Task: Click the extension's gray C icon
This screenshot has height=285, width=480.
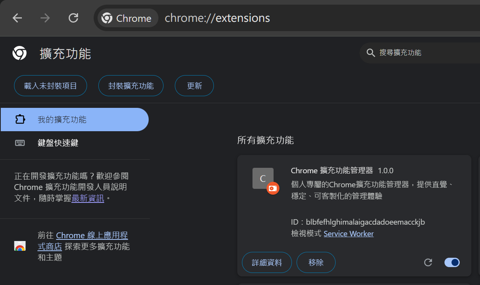Action: 263,178
